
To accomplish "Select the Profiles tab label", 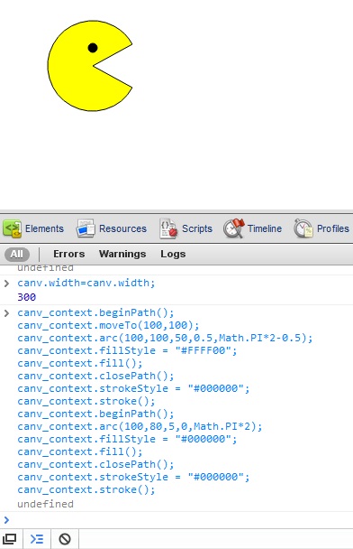I will click(333, 228).
